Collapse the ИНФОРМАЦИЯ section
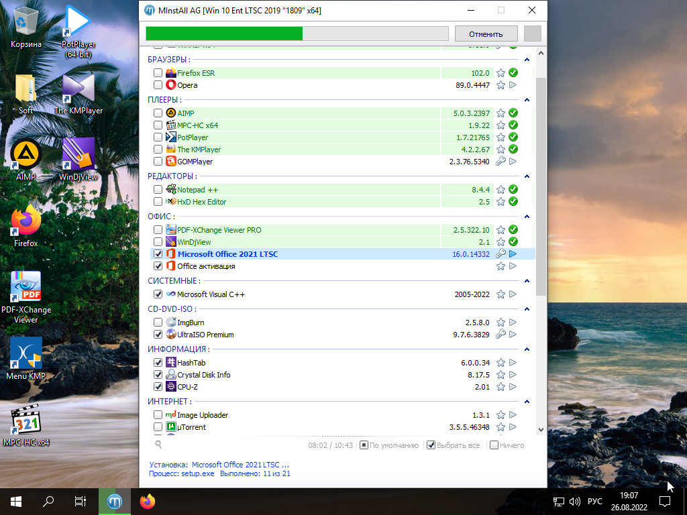Screen dimensions: 687x515 [x=527, y=349]
